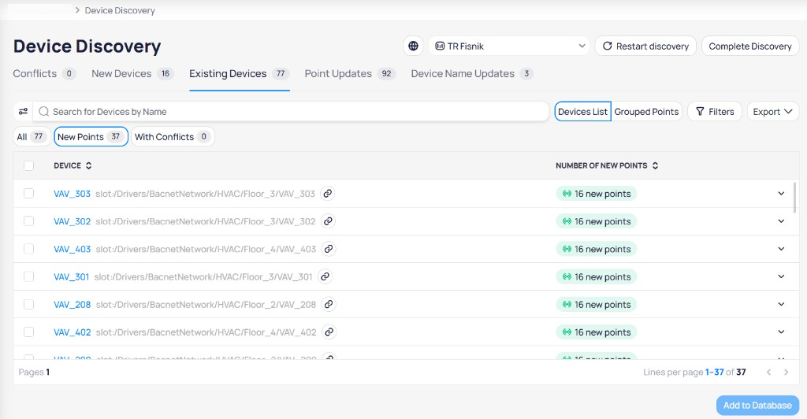Click the link icon beside VAV_208
The width and height of the screenshot is (807, 419).
[329, 304]
